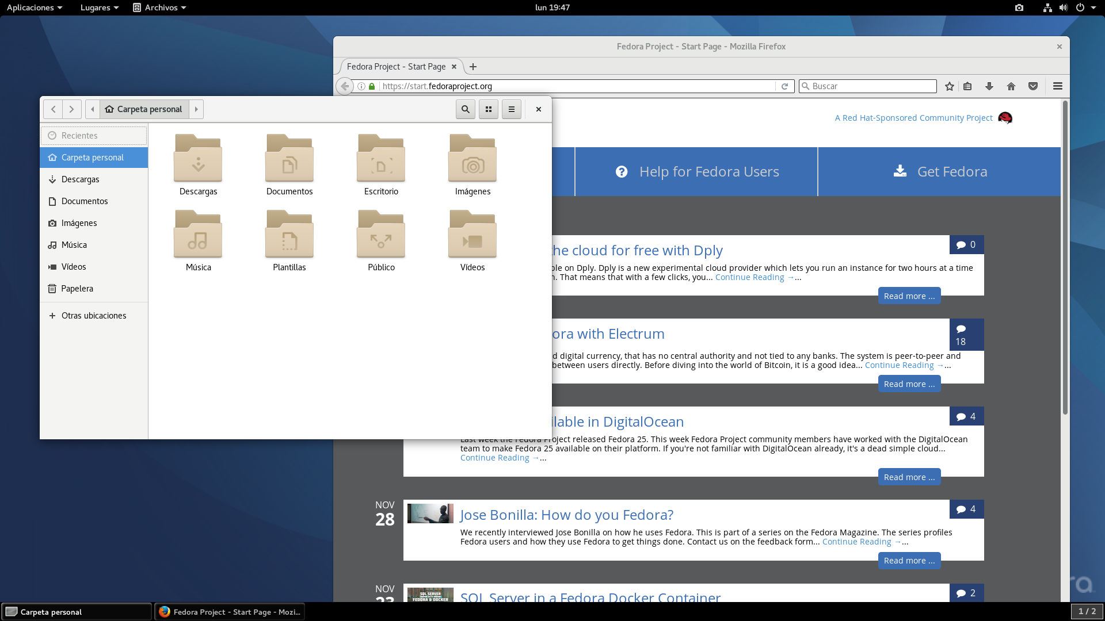
Task: Select the Fedora Project - Start Page tab
Action: pos(396,67)
